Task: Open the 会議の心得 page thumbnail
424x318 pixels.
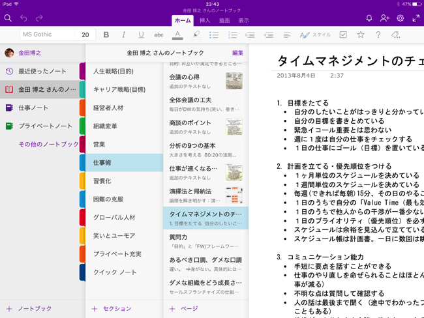Action: [234, 80]
